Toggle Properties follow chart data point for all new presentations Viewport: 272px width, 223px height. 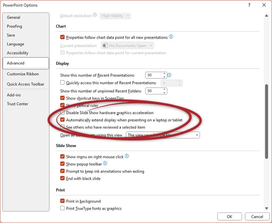tap(63, 37)
